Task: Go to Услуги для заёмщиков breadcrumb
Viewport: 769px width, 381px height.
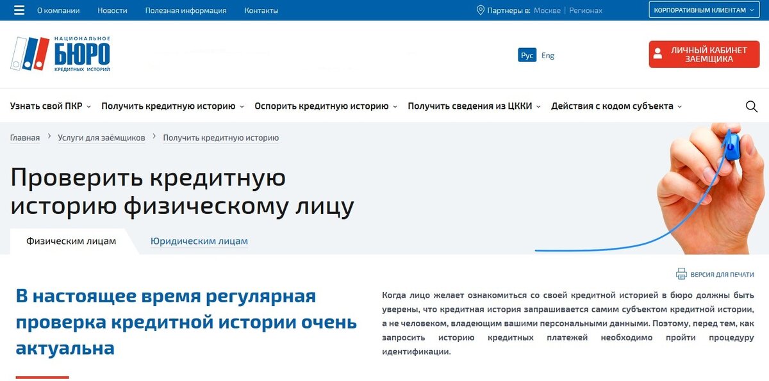Action: point(101,138)
